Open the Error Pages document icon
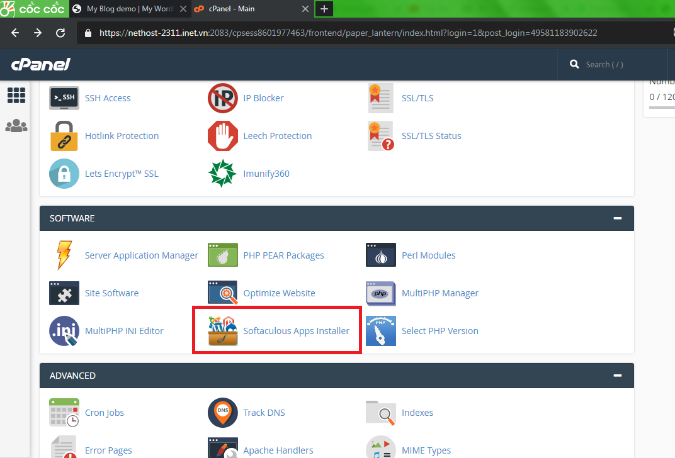 point(64,447)
